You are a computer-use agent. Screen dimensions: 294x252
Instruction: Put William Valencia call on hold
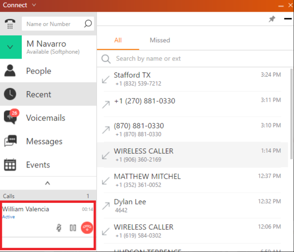coord(73,228)
